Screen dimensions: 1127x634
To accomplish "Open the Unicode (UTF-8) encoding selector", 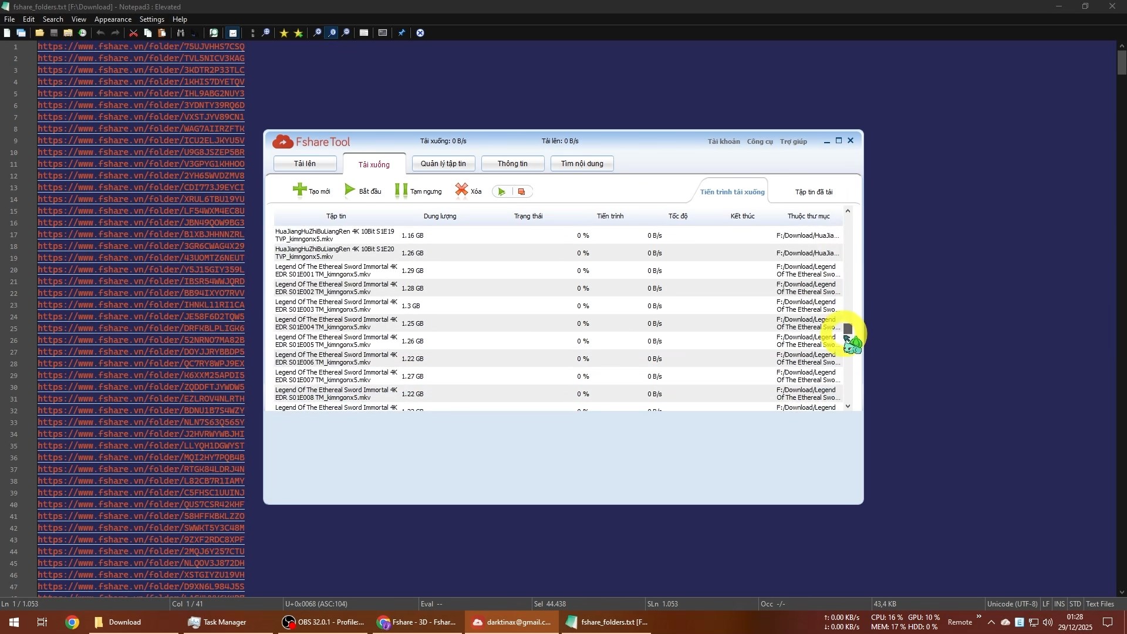I will click(1012, 603).
